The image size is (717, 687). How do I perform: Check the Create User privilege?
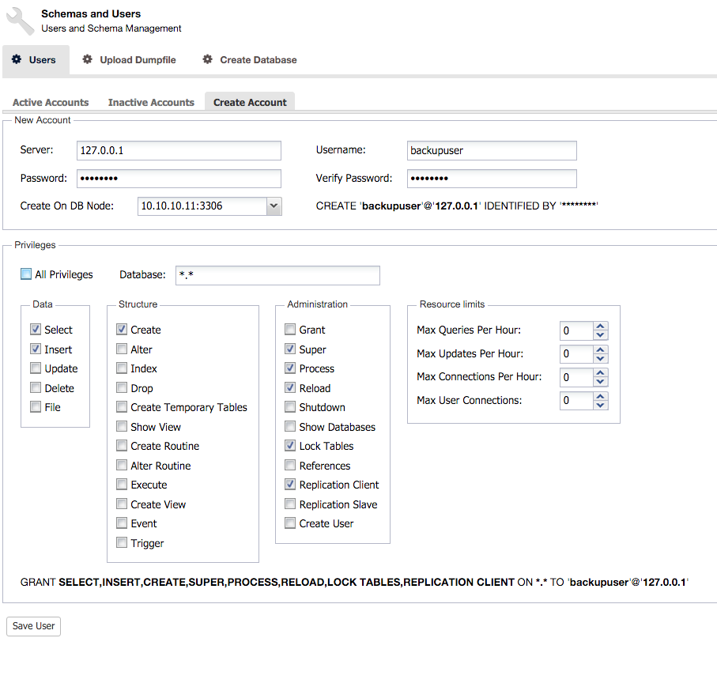290,523
